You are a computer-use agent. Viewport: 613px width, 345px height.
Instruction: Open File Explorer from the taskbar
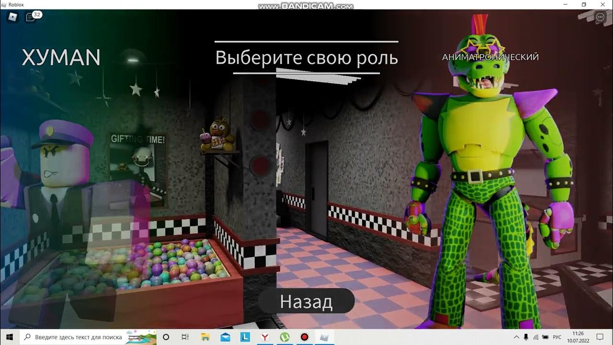[x=205, y=337]
